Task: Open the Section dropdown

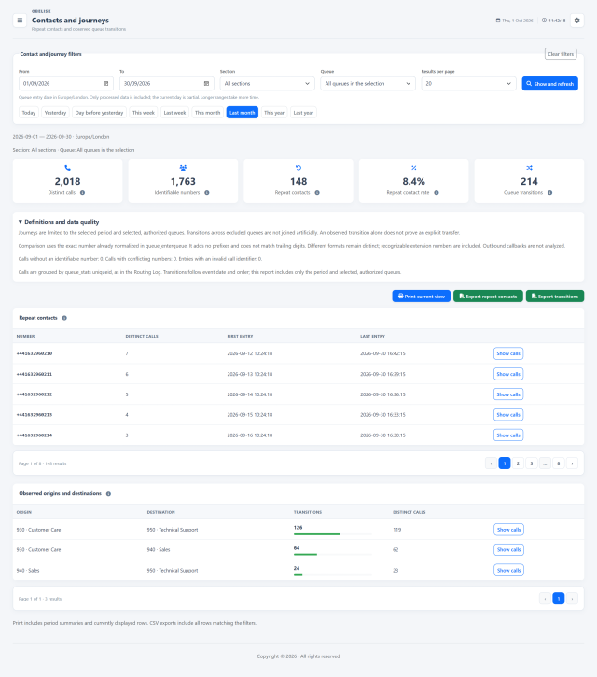Action: [267, 83]
